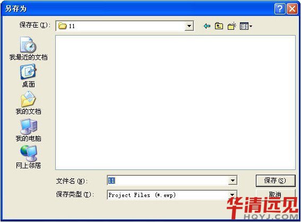Viewport: 301px width, 222px height.
Task: Expand the 文件名 dropdown arrow
Action: coord(233,181)
